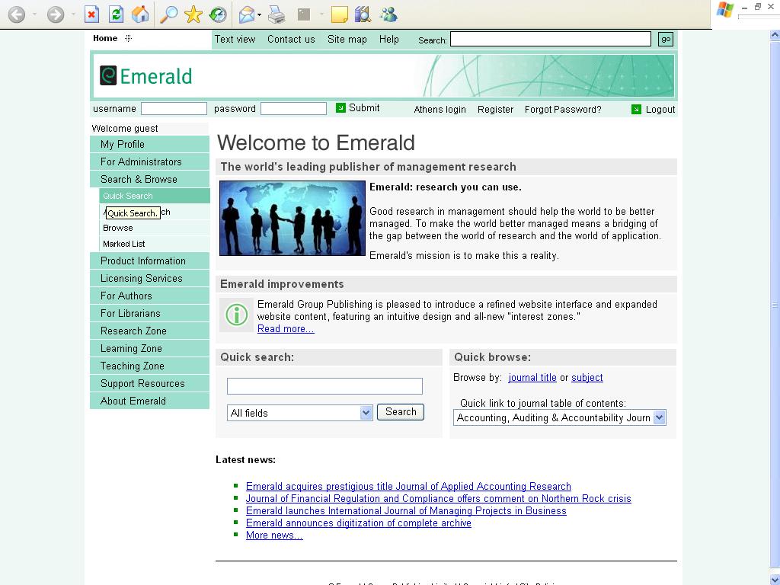Browse by subject link
This screenshot has height=585, width=780.
(587, 378)
